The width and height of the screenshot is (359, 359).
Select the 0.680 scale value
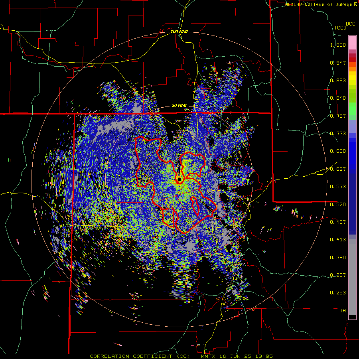pos(338,151)
